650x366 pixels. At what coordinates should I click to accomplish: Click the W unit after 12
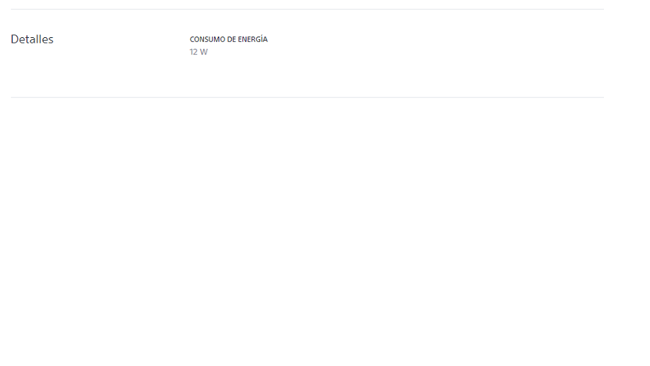[x=204, y=52]
